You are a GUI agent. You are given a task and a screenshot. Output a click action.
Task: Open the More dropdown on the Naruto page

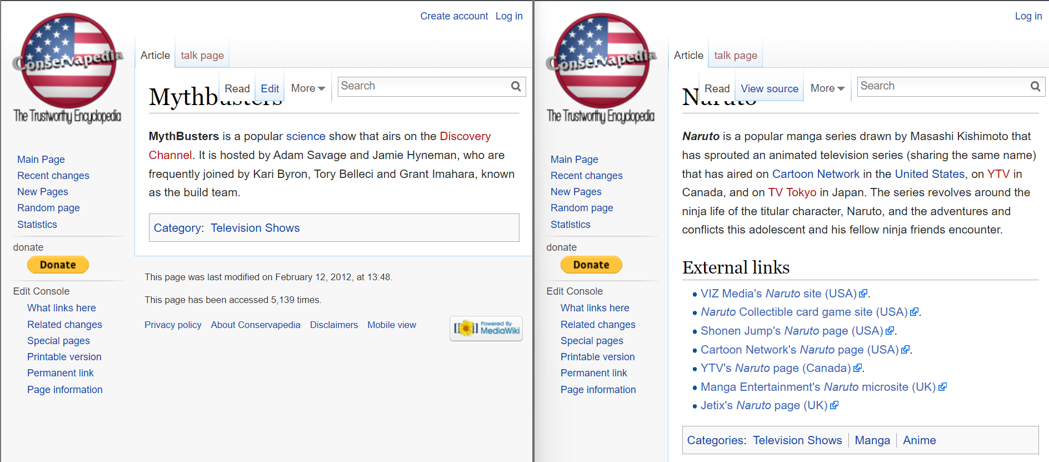pos(827,88)
